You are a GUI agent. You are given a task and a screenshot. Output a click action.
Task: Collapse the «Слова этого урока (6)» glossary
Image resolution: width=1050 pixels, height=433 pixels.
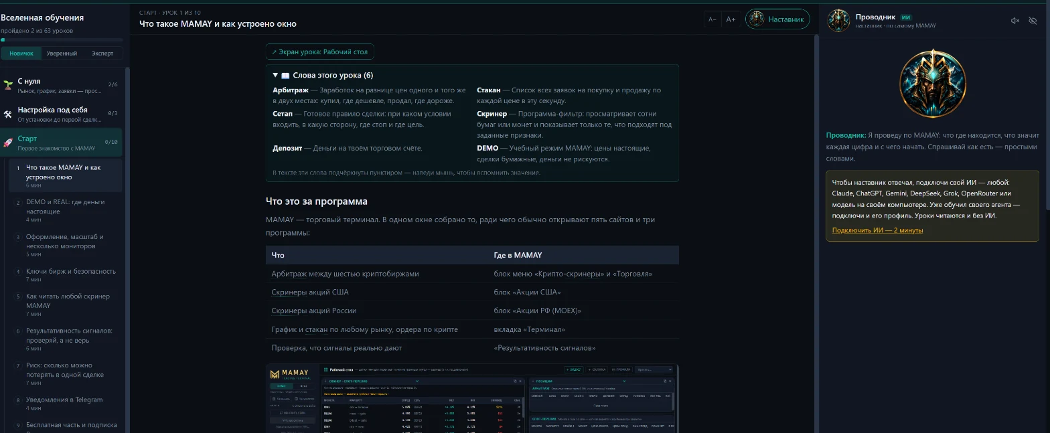click(323, 76)
